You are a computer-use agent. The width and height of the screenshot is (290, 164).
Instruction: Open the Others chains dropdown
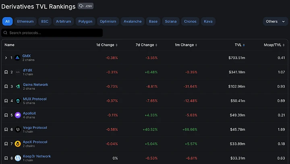click(275, 21)
